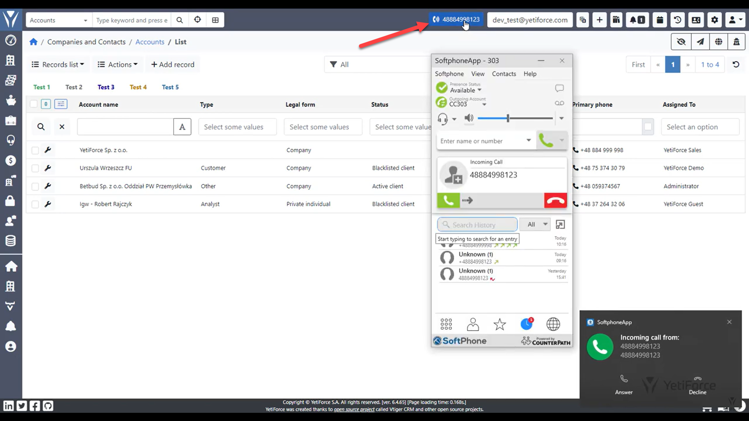Expand the Outgoing Account CC303 dropdown
The image size is (749, 421).
tap(483, 104)
